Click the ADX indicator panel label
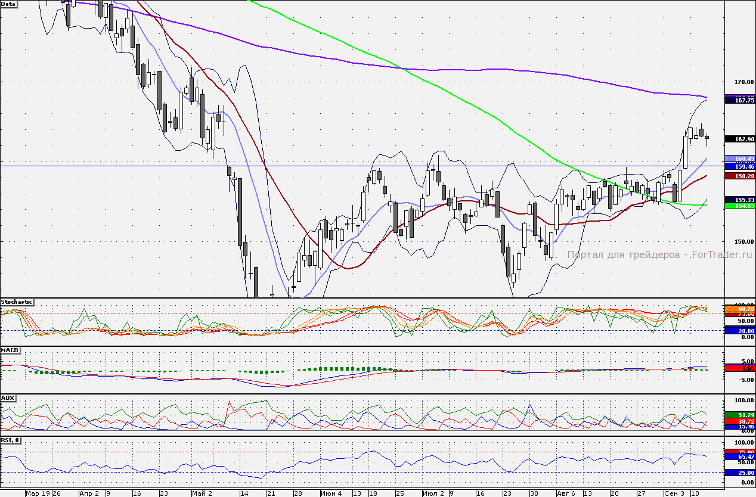 click(8, 397)
